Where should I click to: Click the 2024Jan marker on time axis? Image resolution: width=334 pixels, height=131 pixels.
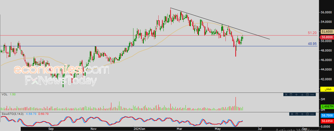click(x=139, y=129)
